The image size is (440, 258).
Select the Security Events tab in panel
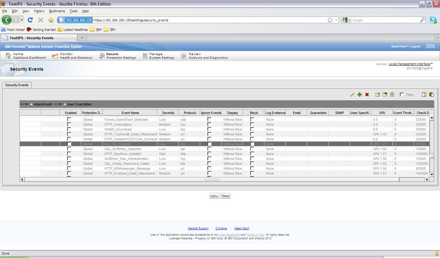tap(17, 85)
